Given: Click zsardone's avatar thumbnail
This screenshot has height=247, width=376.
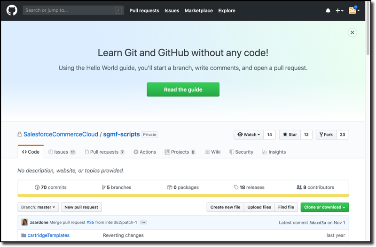Looking at the screenshot, I should (x=24, y=222).
